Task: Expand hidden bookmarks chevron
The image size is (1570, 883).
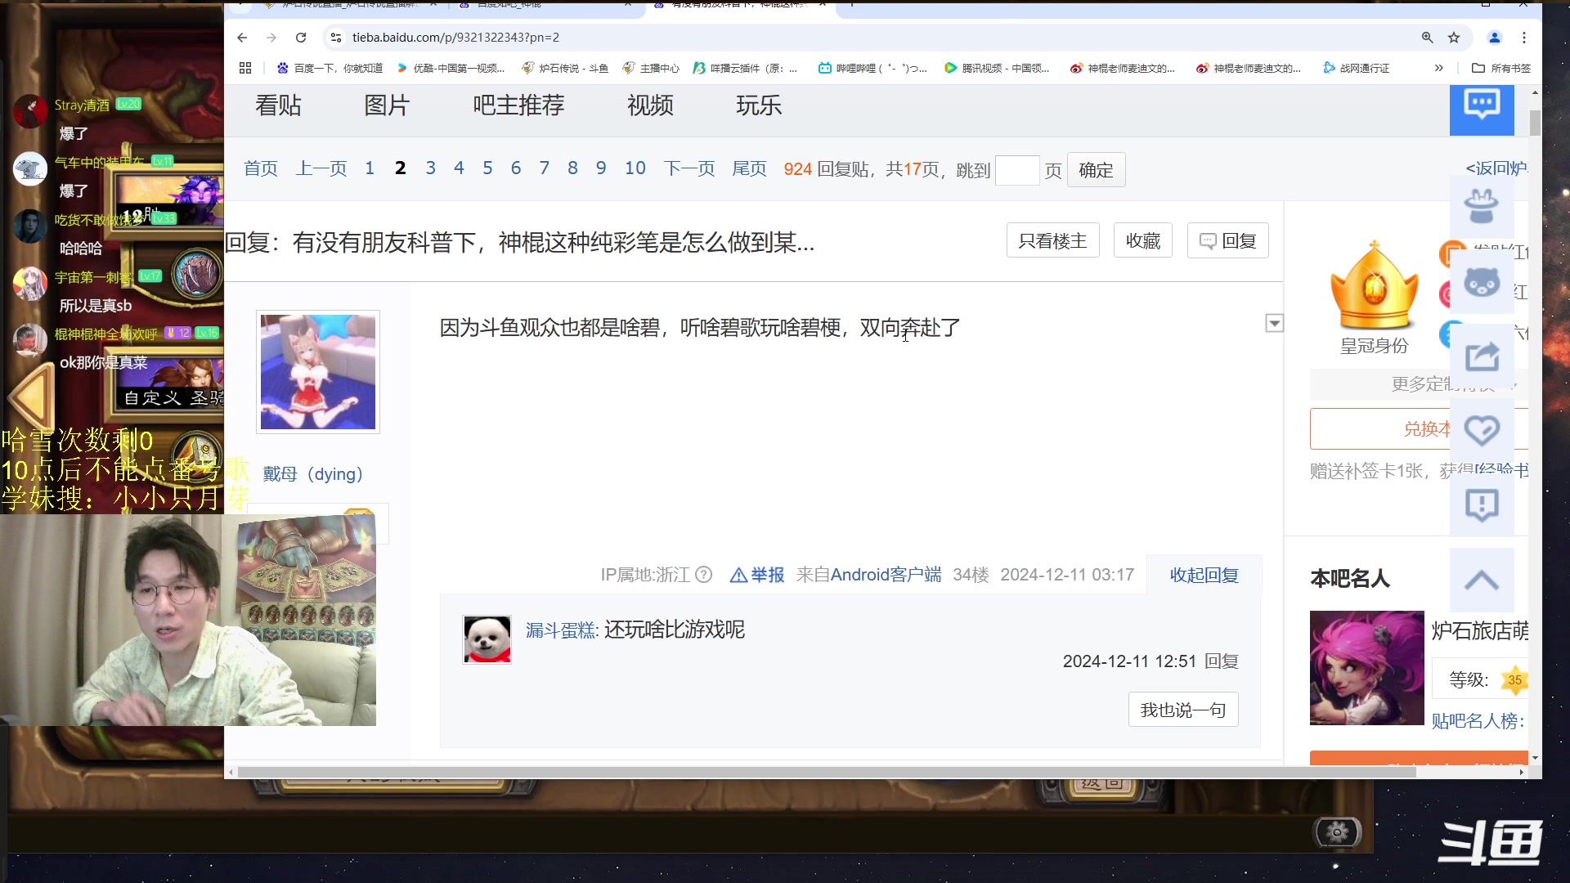Action: [1439, 68]
